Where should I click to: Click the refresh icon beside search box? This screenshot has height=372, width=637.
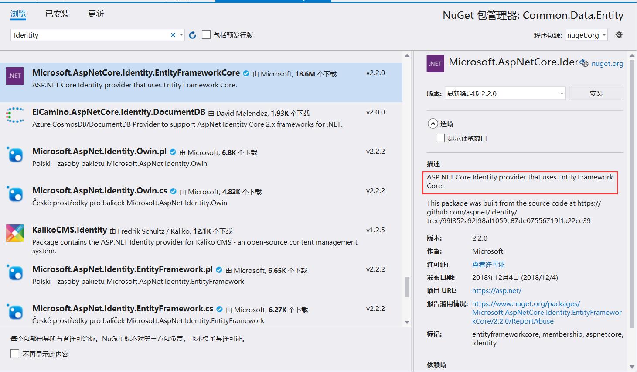pos(192,35)
